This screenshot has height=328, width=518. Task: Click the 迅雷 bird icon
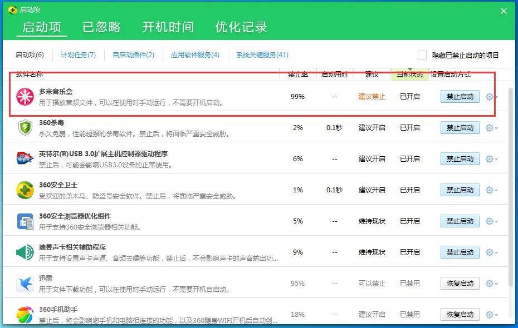coord(25,284)
